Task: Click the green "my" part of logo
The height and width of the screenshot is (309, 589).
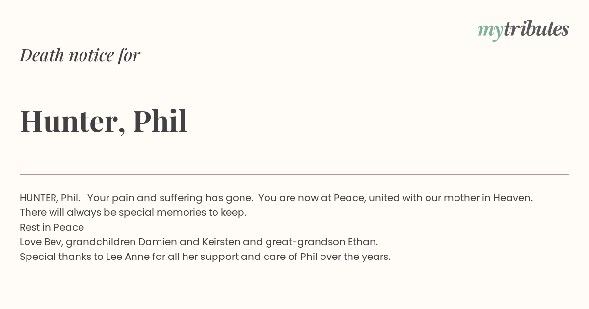Action: (490, 31)
